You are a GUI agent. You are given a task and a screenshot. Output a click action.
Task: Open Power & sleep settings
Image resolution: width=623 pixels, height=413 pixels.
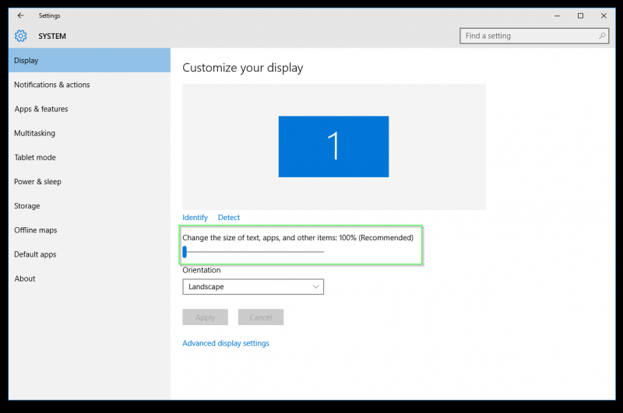(x=90, y=181)
